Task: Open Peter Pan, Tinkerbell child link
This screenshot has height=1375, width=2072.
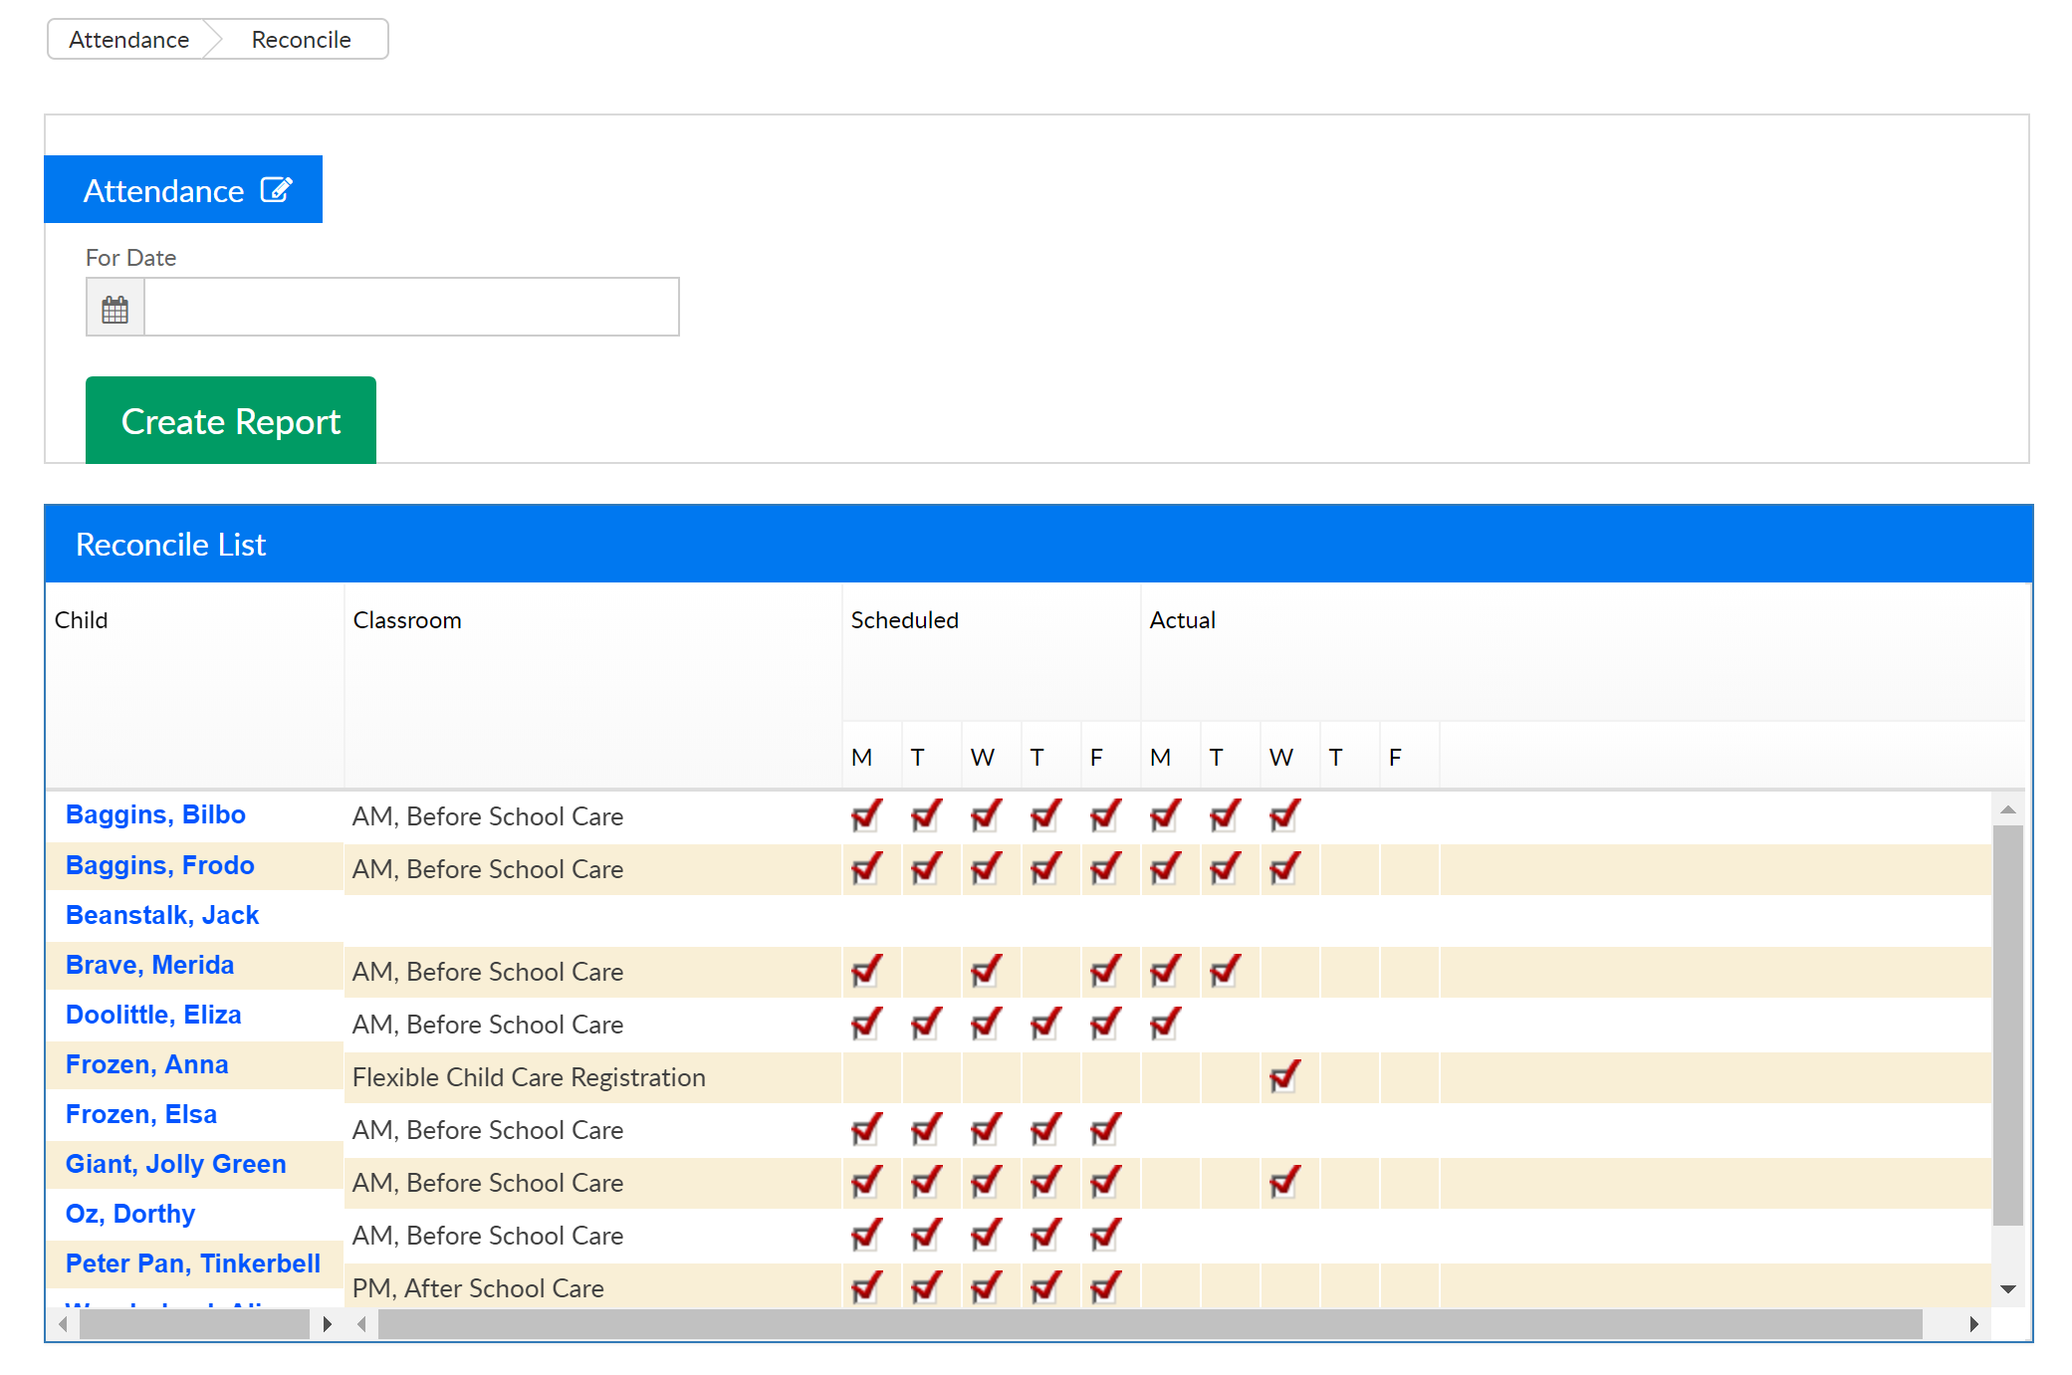Action: [193, 1263]
